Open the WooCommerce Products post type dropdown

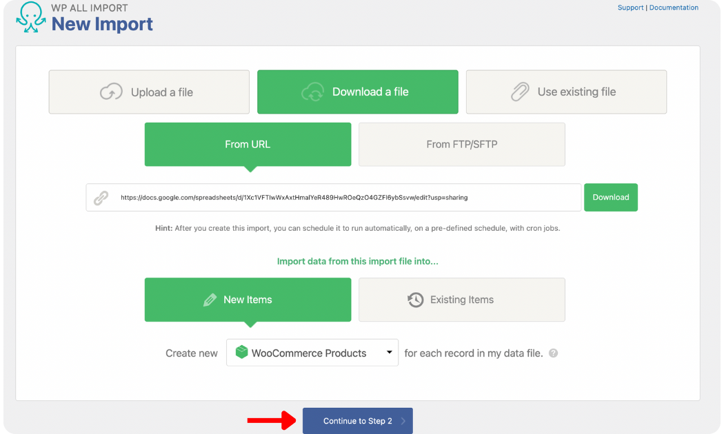click(312, 353)
